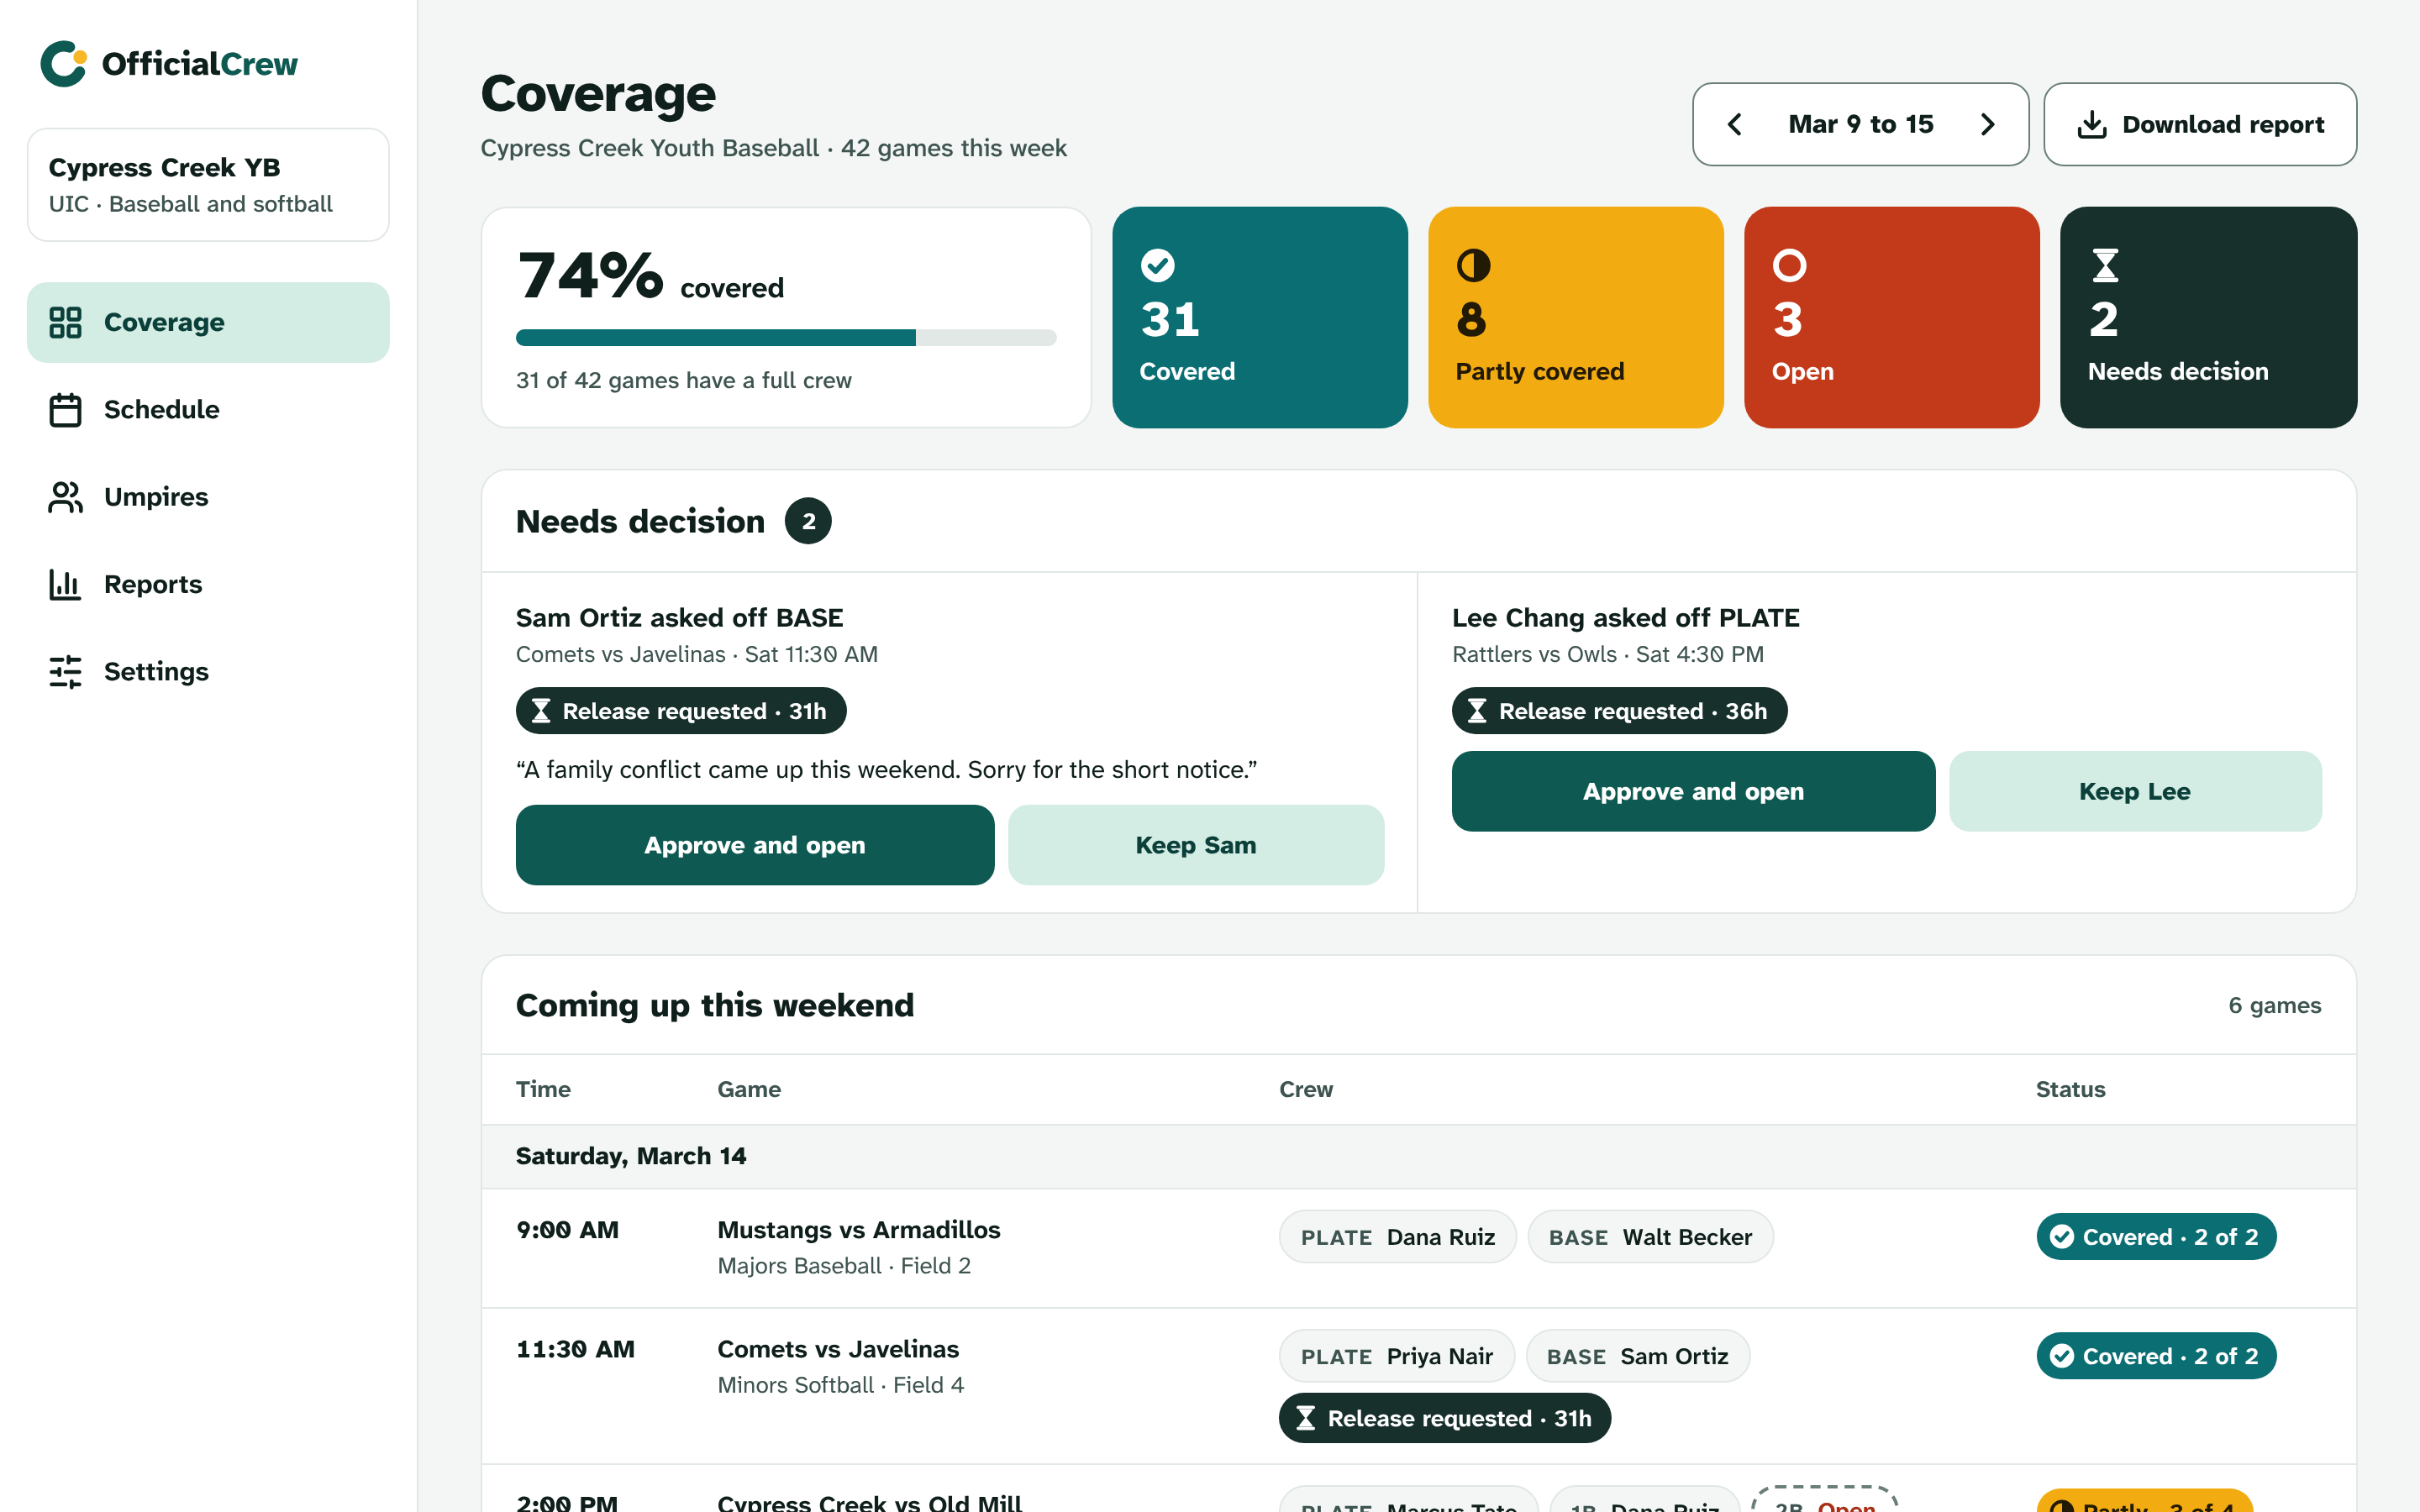Click the 11:30 AM time cell
Screen dimensions: 2420x1512
tap(575, 1349)
